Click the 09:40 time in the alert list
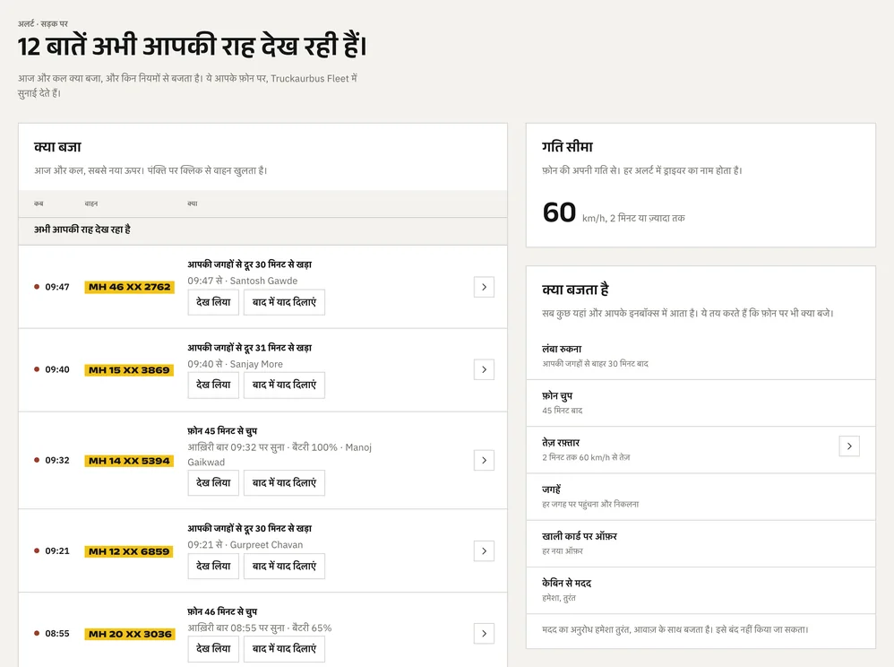The image size is (894, 667). [x=57, y=369]
